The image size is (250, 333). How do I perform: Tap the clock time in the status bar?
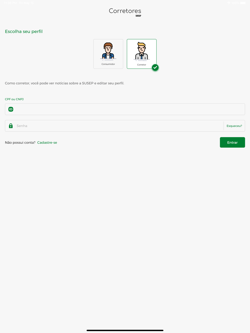tap(10, 3)
